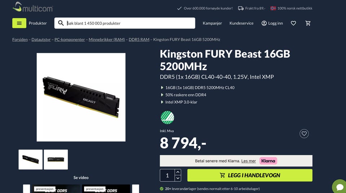Click LEGG I HANDLEVOGN button
The height and width of the screenshot is (193, 346).
pos(250,175)
